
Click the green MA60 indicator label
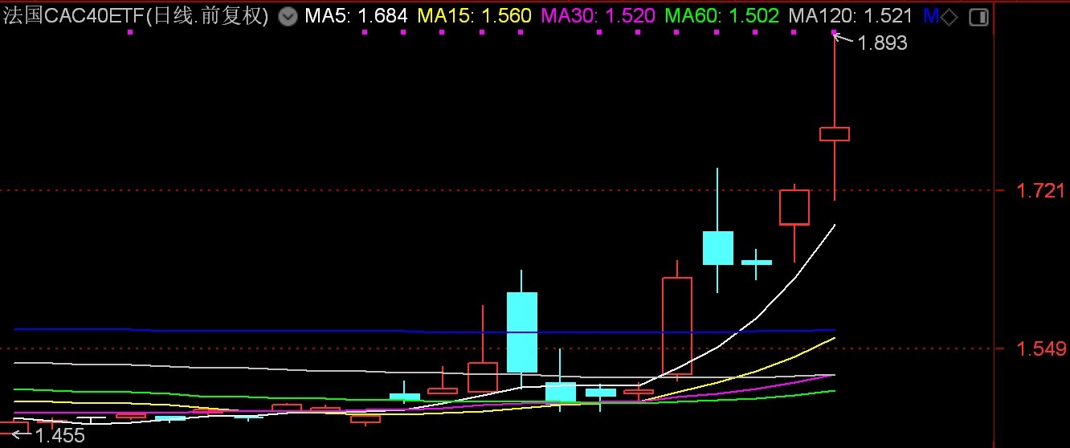(x=722, y=16)
